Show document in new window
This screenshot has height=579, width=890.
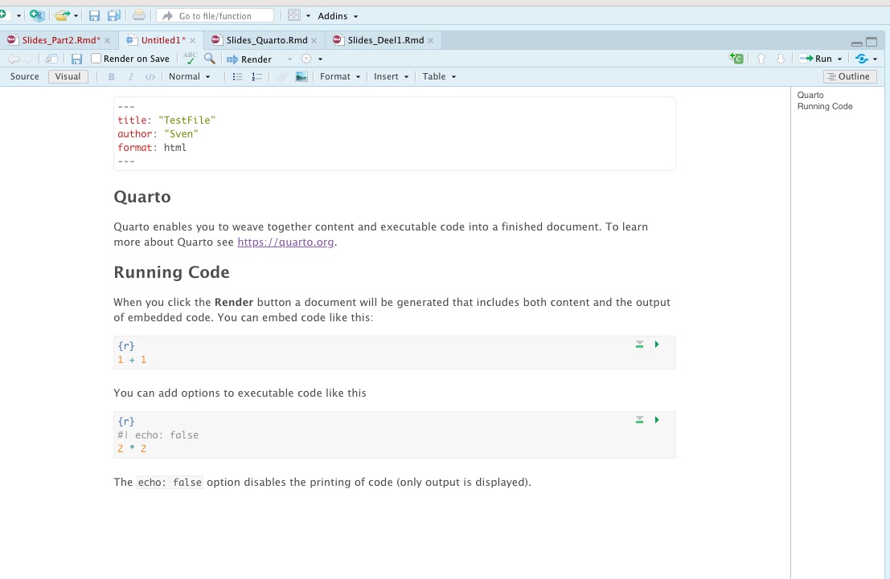pyautogui.click(x=51, y=59)
